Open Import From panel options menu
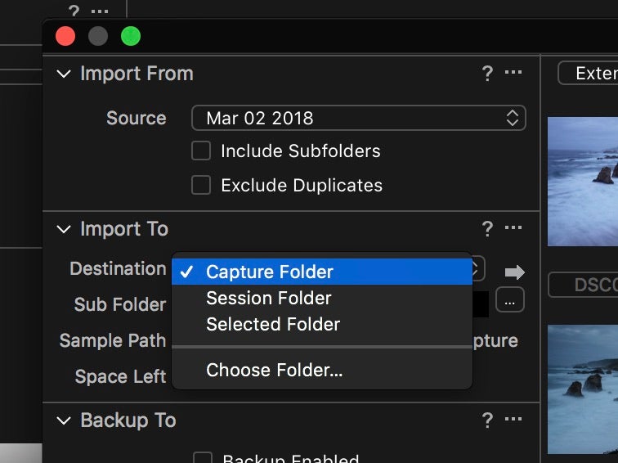Screen dimensions: 618x463 513,72
